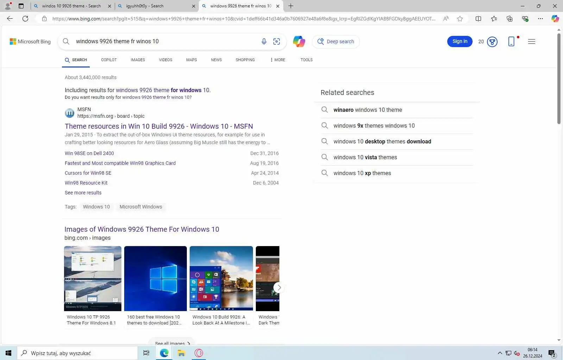View site information lock icon

[x=44, y=19]
